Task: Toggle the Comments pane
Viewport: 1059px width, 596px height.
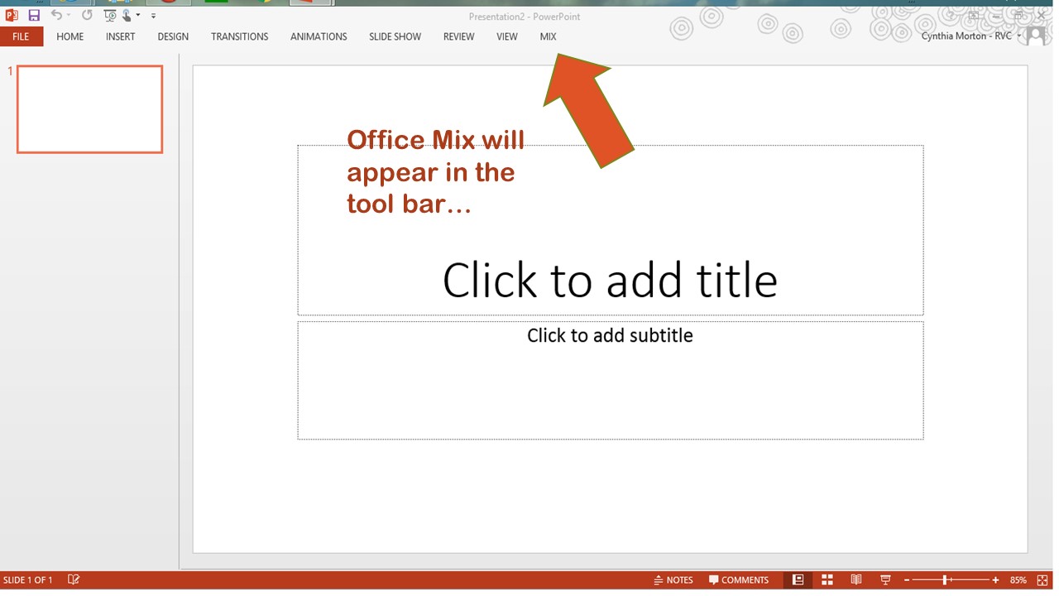Action: click(x=739, y=579)
